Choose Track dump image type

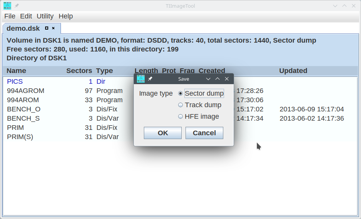180,105
